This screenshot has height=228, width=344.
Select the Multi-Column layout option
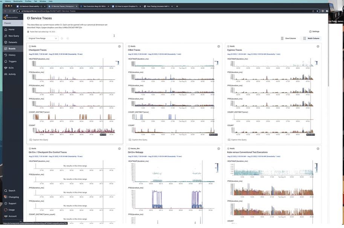click(x=311, y=38)
